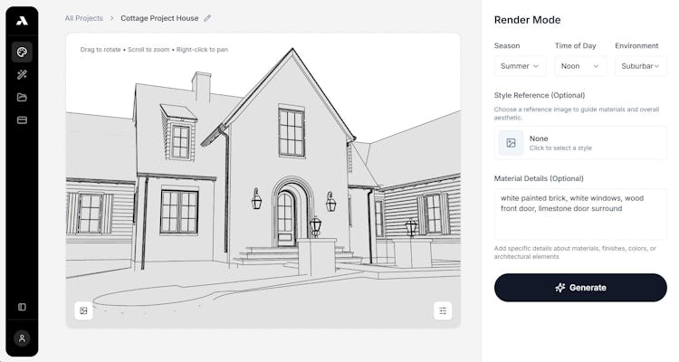
Task: Click the style reference image placeholder icon
Action: click(511, 143)
